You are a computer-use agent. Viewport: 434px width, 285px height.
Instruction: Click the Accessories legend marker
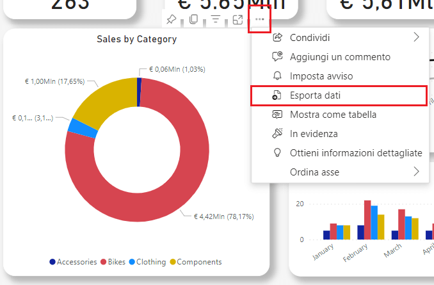click(52, 262)
